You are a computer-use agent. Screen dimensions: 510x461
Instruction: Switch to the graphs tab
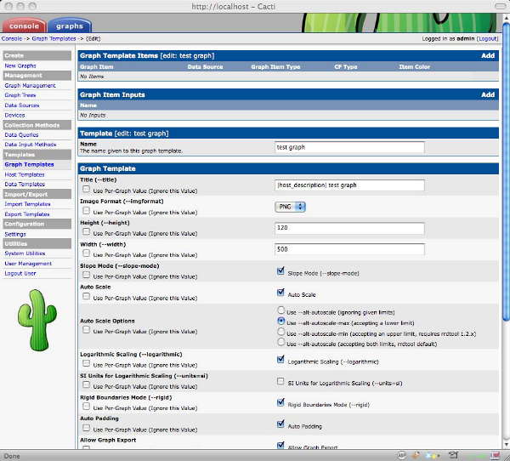coord(70,26)
